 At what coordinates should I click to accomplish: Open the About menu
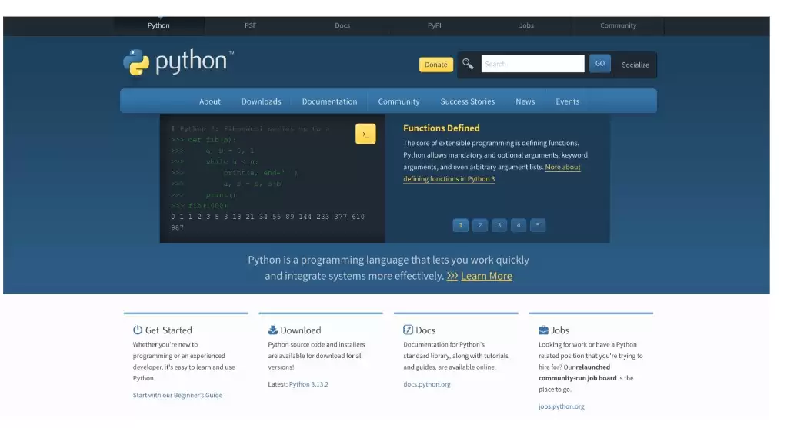pyautogui.click(x=210, y=101)
